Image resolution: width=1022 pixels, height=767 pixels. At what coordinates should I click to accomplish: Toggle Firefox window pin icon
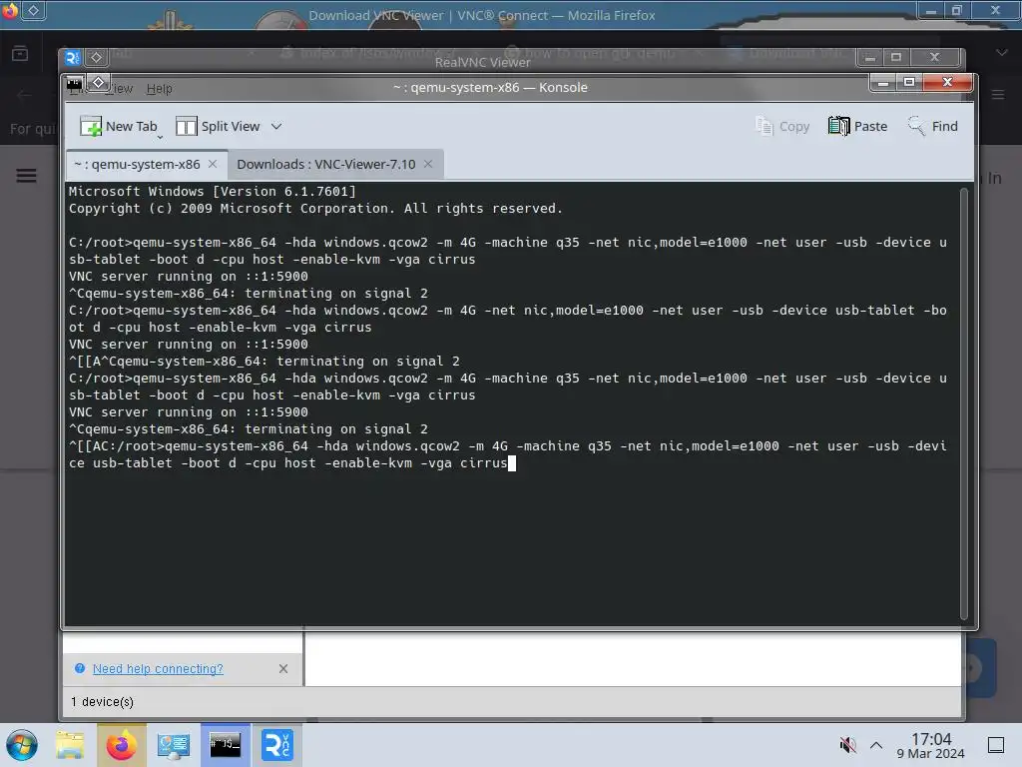coord(33,10)
